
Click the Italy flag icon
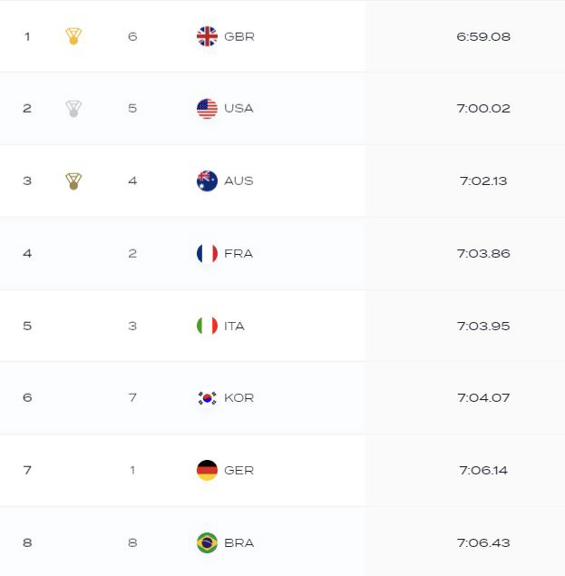click(x=207, y=326)
